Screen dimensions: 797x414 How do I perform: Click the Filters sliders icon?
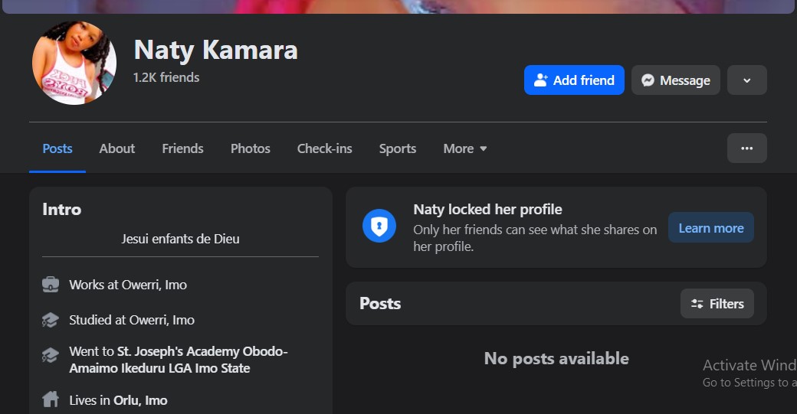tap(697, 304)
